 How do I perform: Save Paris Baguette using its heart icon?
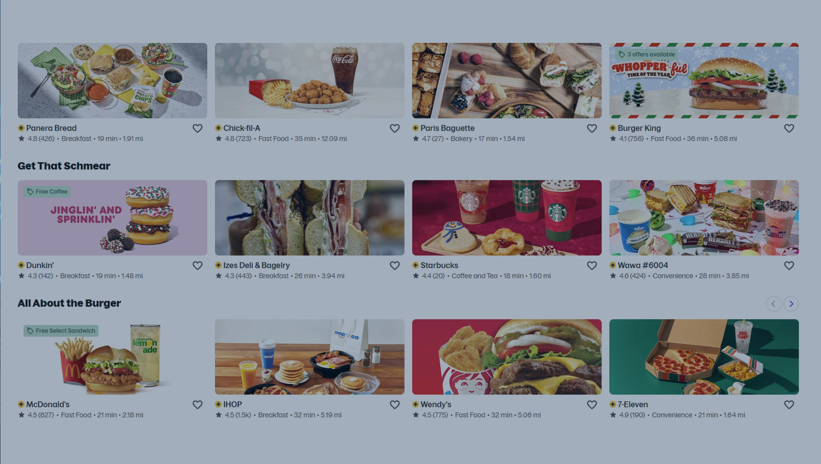[x=592, y=128]
